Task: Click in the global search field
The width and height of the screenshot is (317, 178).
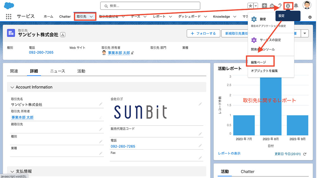Action: tap(150, 6)
